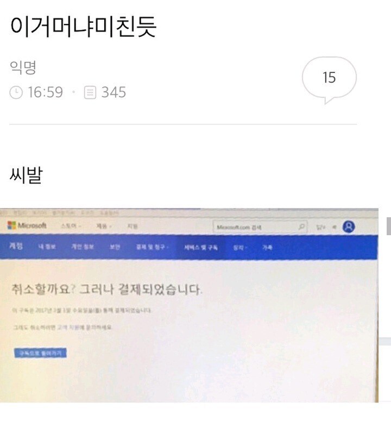Expand the 장치 dropdown in the blue bar

[240, 247]
